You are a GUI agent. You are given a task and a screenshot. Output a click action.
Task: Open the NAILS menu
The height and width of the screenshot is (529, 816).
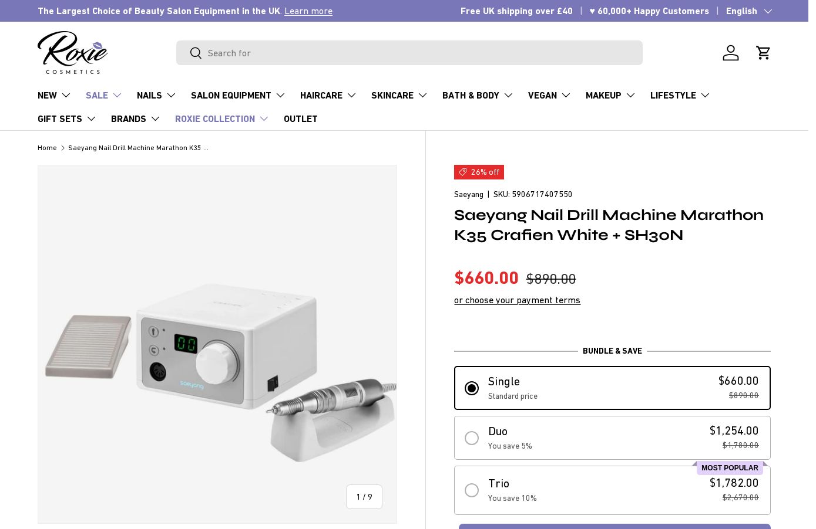[x=156, y=95]
